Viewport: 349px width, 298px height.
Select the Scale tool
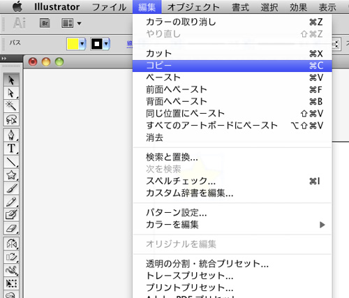(x=11, y=257)
